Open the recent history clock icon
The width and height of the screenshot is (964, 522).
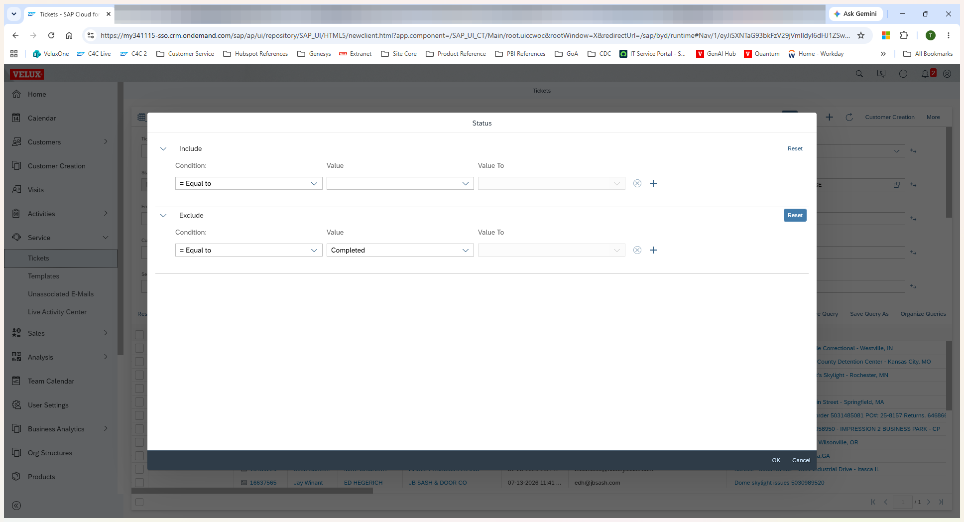pos(903,74)
